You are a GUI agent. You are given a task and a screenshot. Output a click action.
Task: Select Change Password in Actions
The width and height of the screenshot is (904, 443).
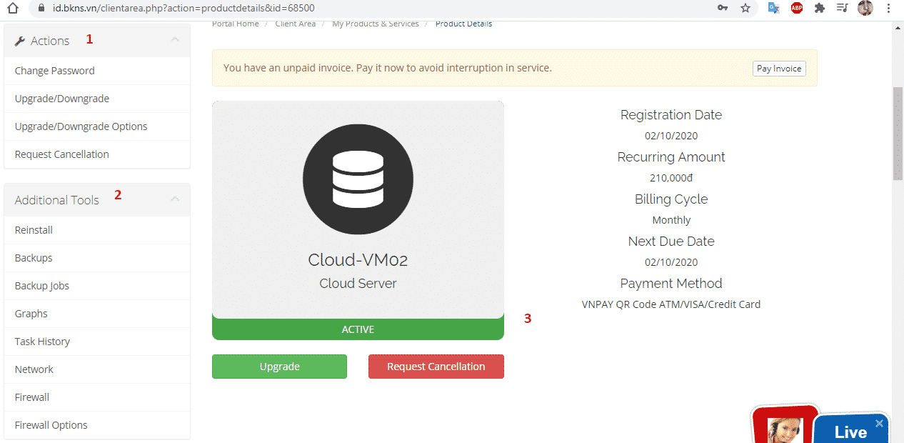(54, 71)
